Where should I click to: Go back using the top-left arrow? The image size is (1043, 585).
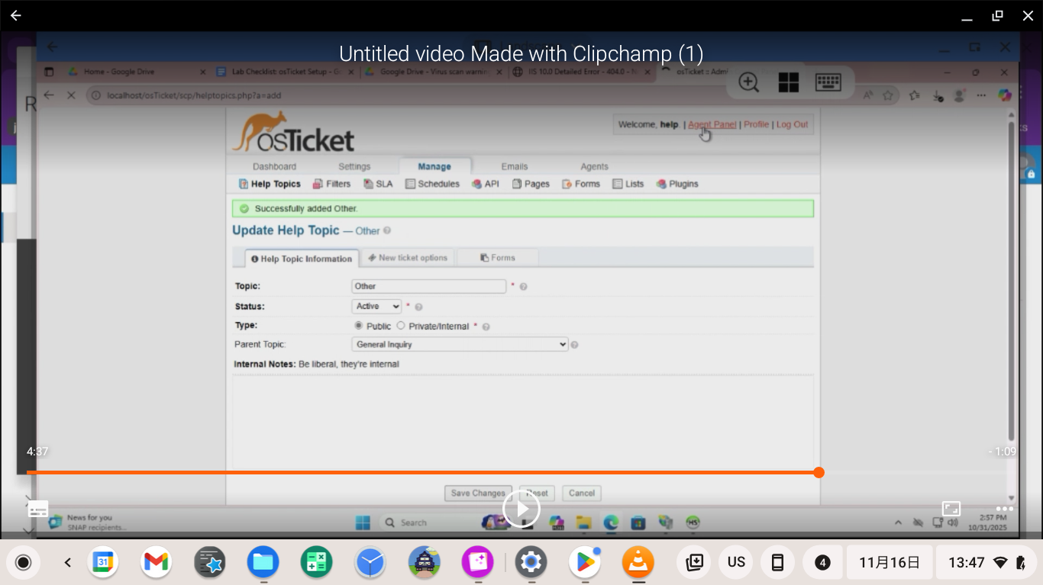tap(15, 15)
